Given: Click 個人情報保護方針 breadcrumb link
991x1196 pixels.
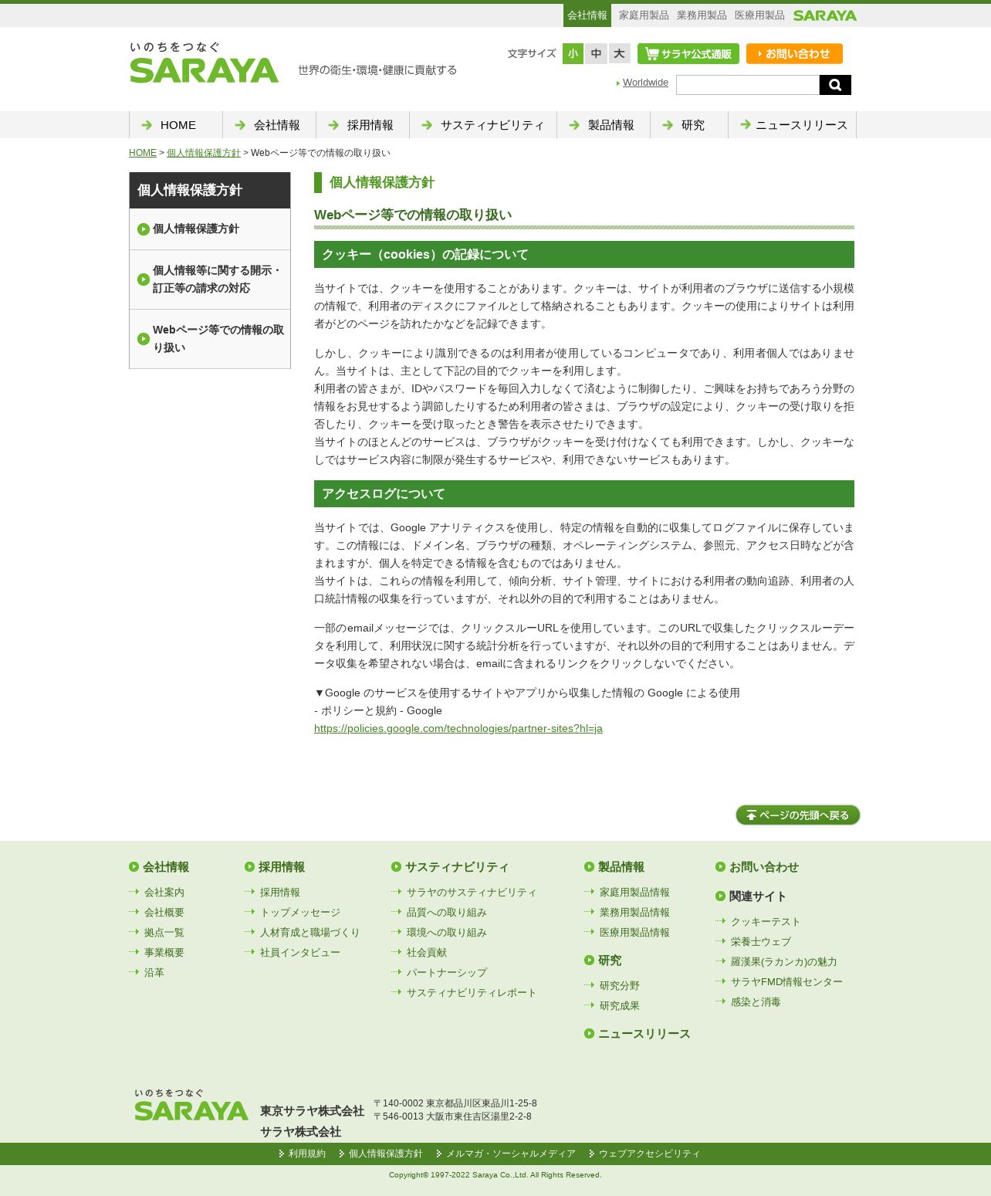Looking at the screenshot, I should click(204, 153).
